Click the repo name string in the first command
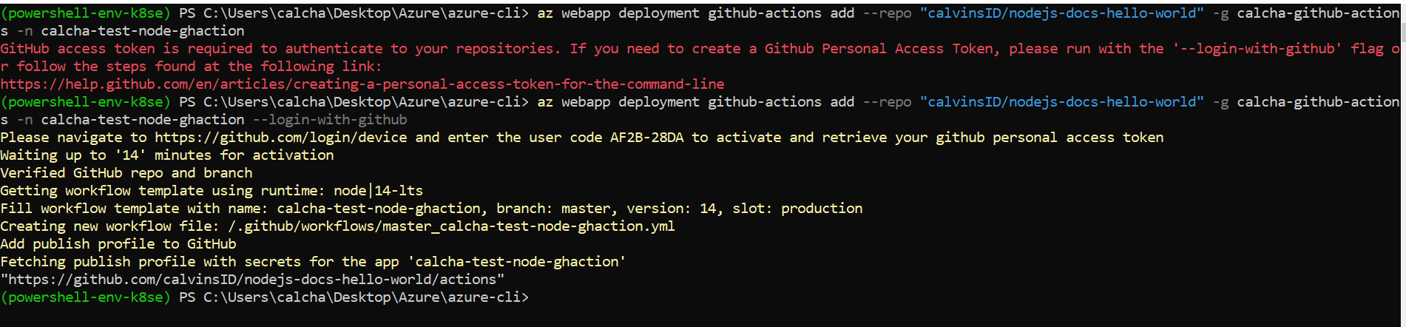Image resolution: width=1406 pixels, height=327 pixels. pos(1062,13)
